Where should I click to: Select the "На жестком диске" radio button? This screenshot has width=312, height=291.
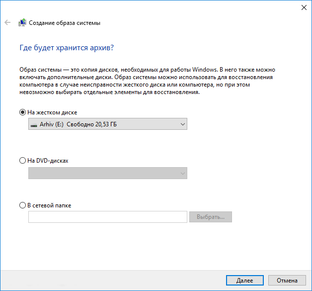22,112
